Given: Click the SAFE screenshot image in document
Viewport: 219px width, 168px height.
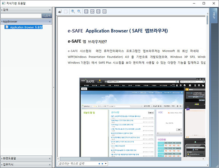Looking at the screenshot, I should click(142, 117).
